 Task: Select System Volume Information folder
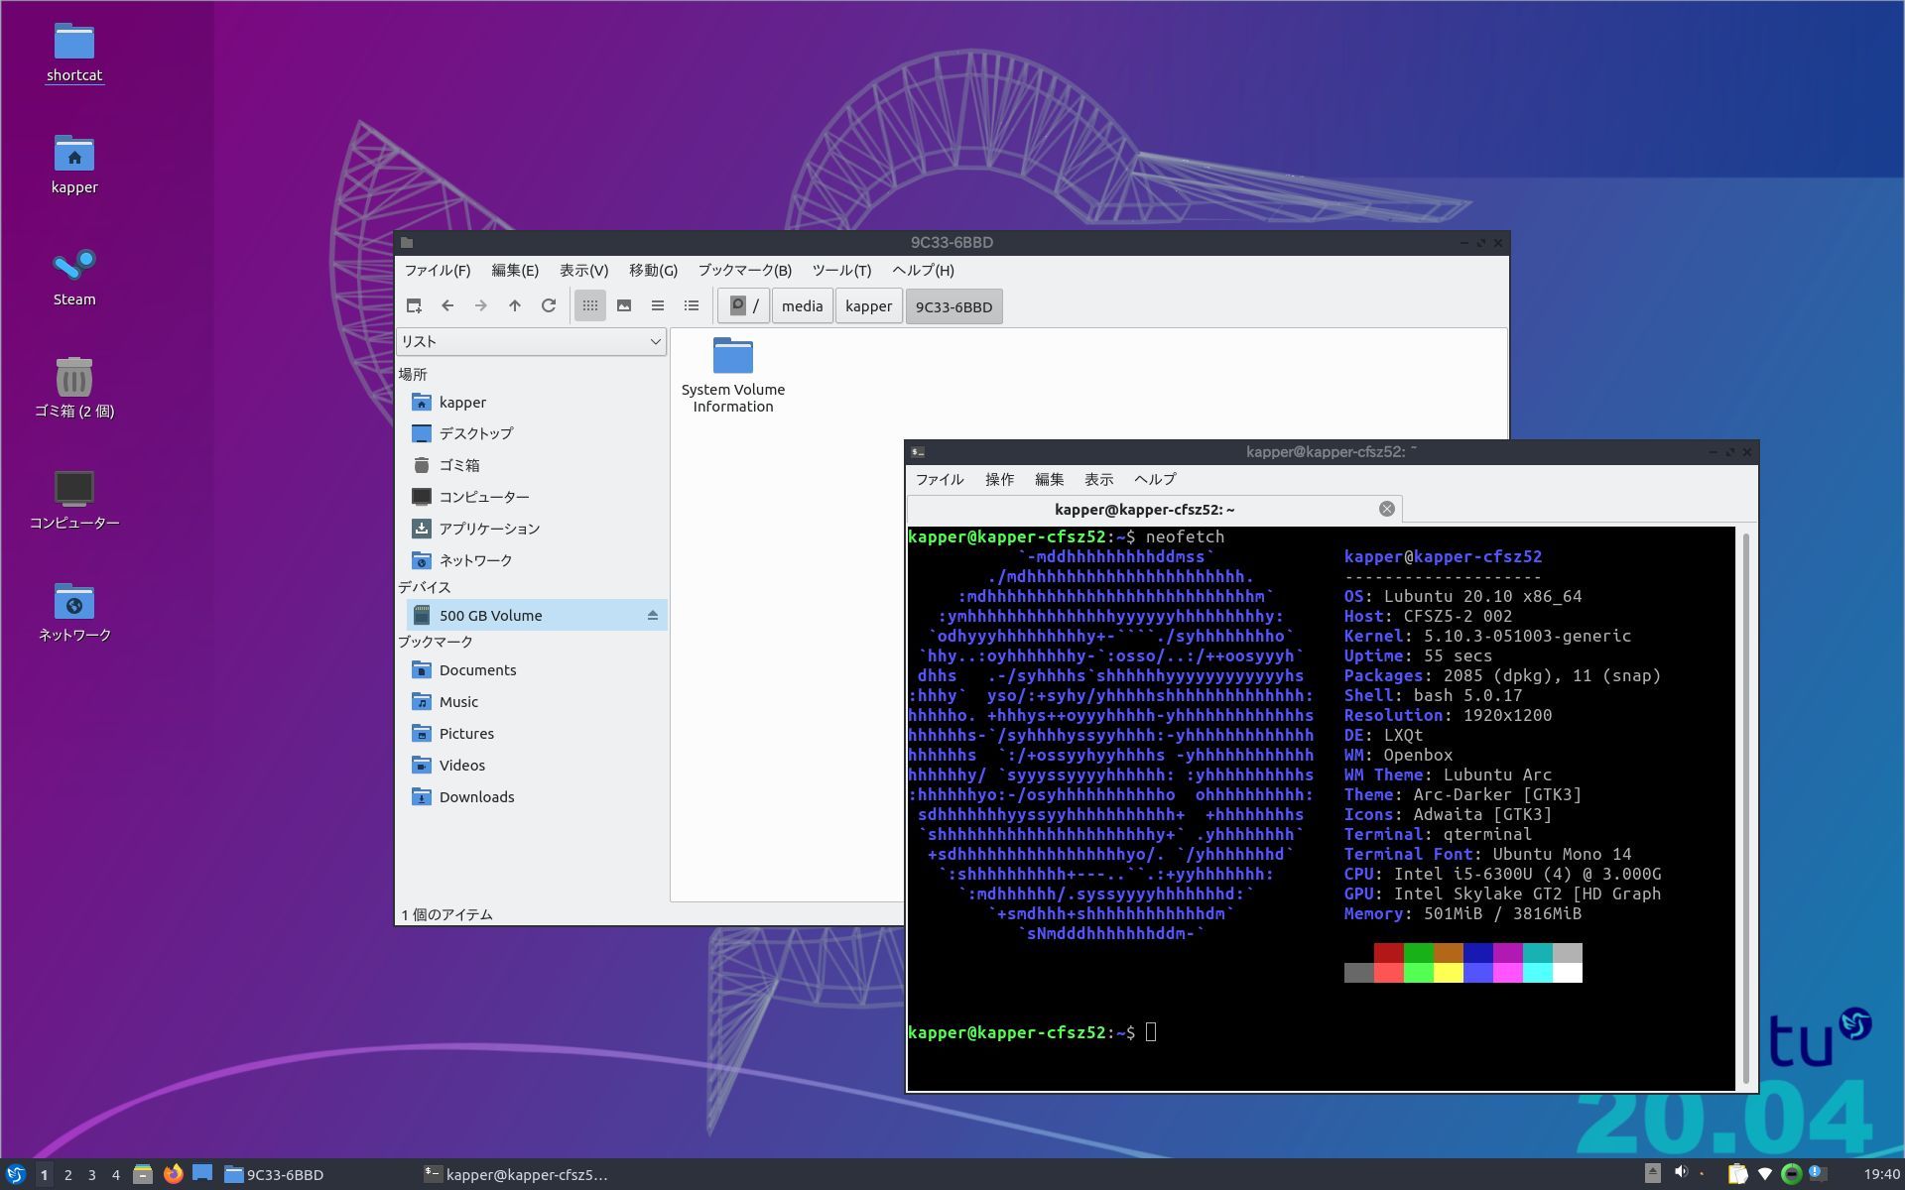(x=733, y=375)
